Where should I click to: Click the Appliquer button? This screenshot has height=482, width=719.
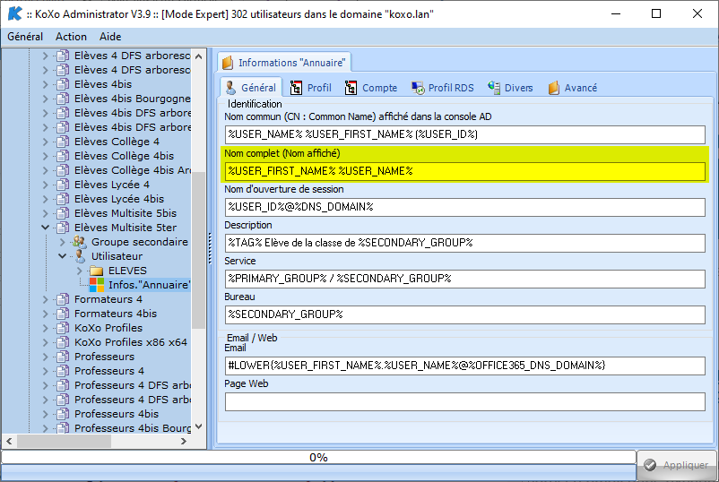pyautogui.click(x=677, y=465)
